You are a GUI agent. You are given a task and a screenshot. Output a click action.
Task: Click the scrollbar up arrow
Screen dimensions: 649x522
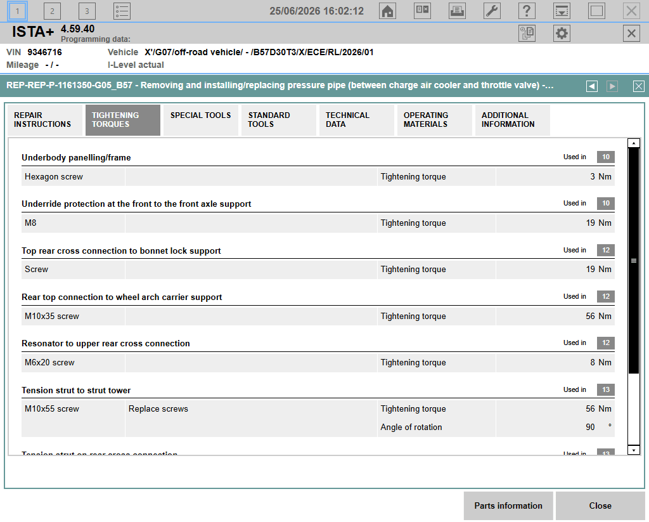click(634, 143)
